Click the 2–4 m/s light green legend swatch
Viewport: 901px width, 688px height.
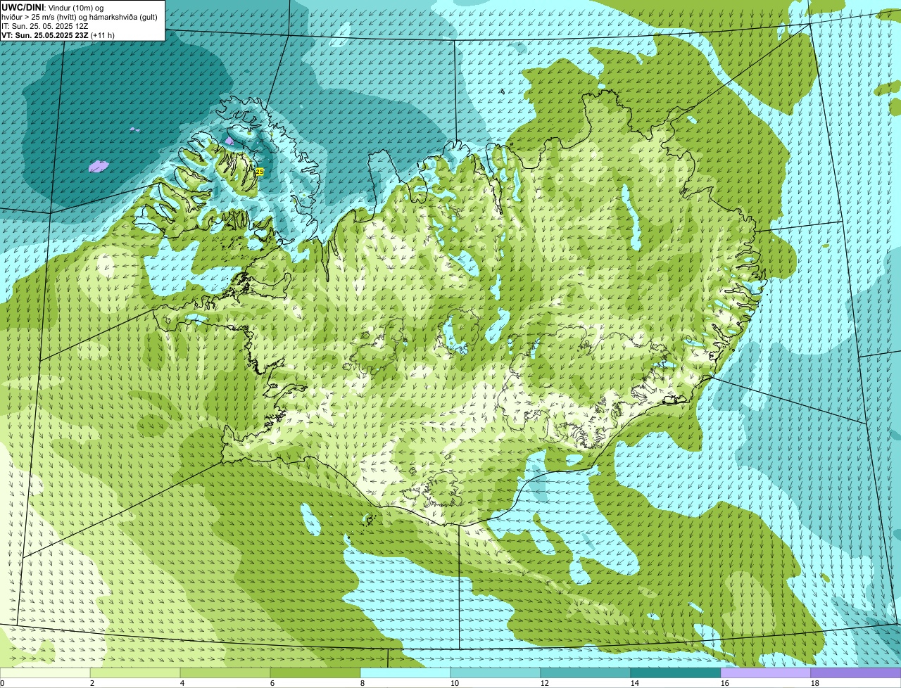click(x=135, y=673)
